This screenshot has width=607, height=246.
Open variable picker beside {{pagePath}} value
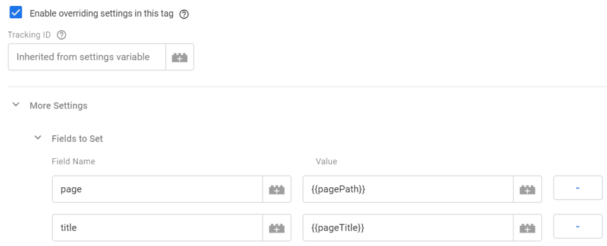[x=527, y=189]
